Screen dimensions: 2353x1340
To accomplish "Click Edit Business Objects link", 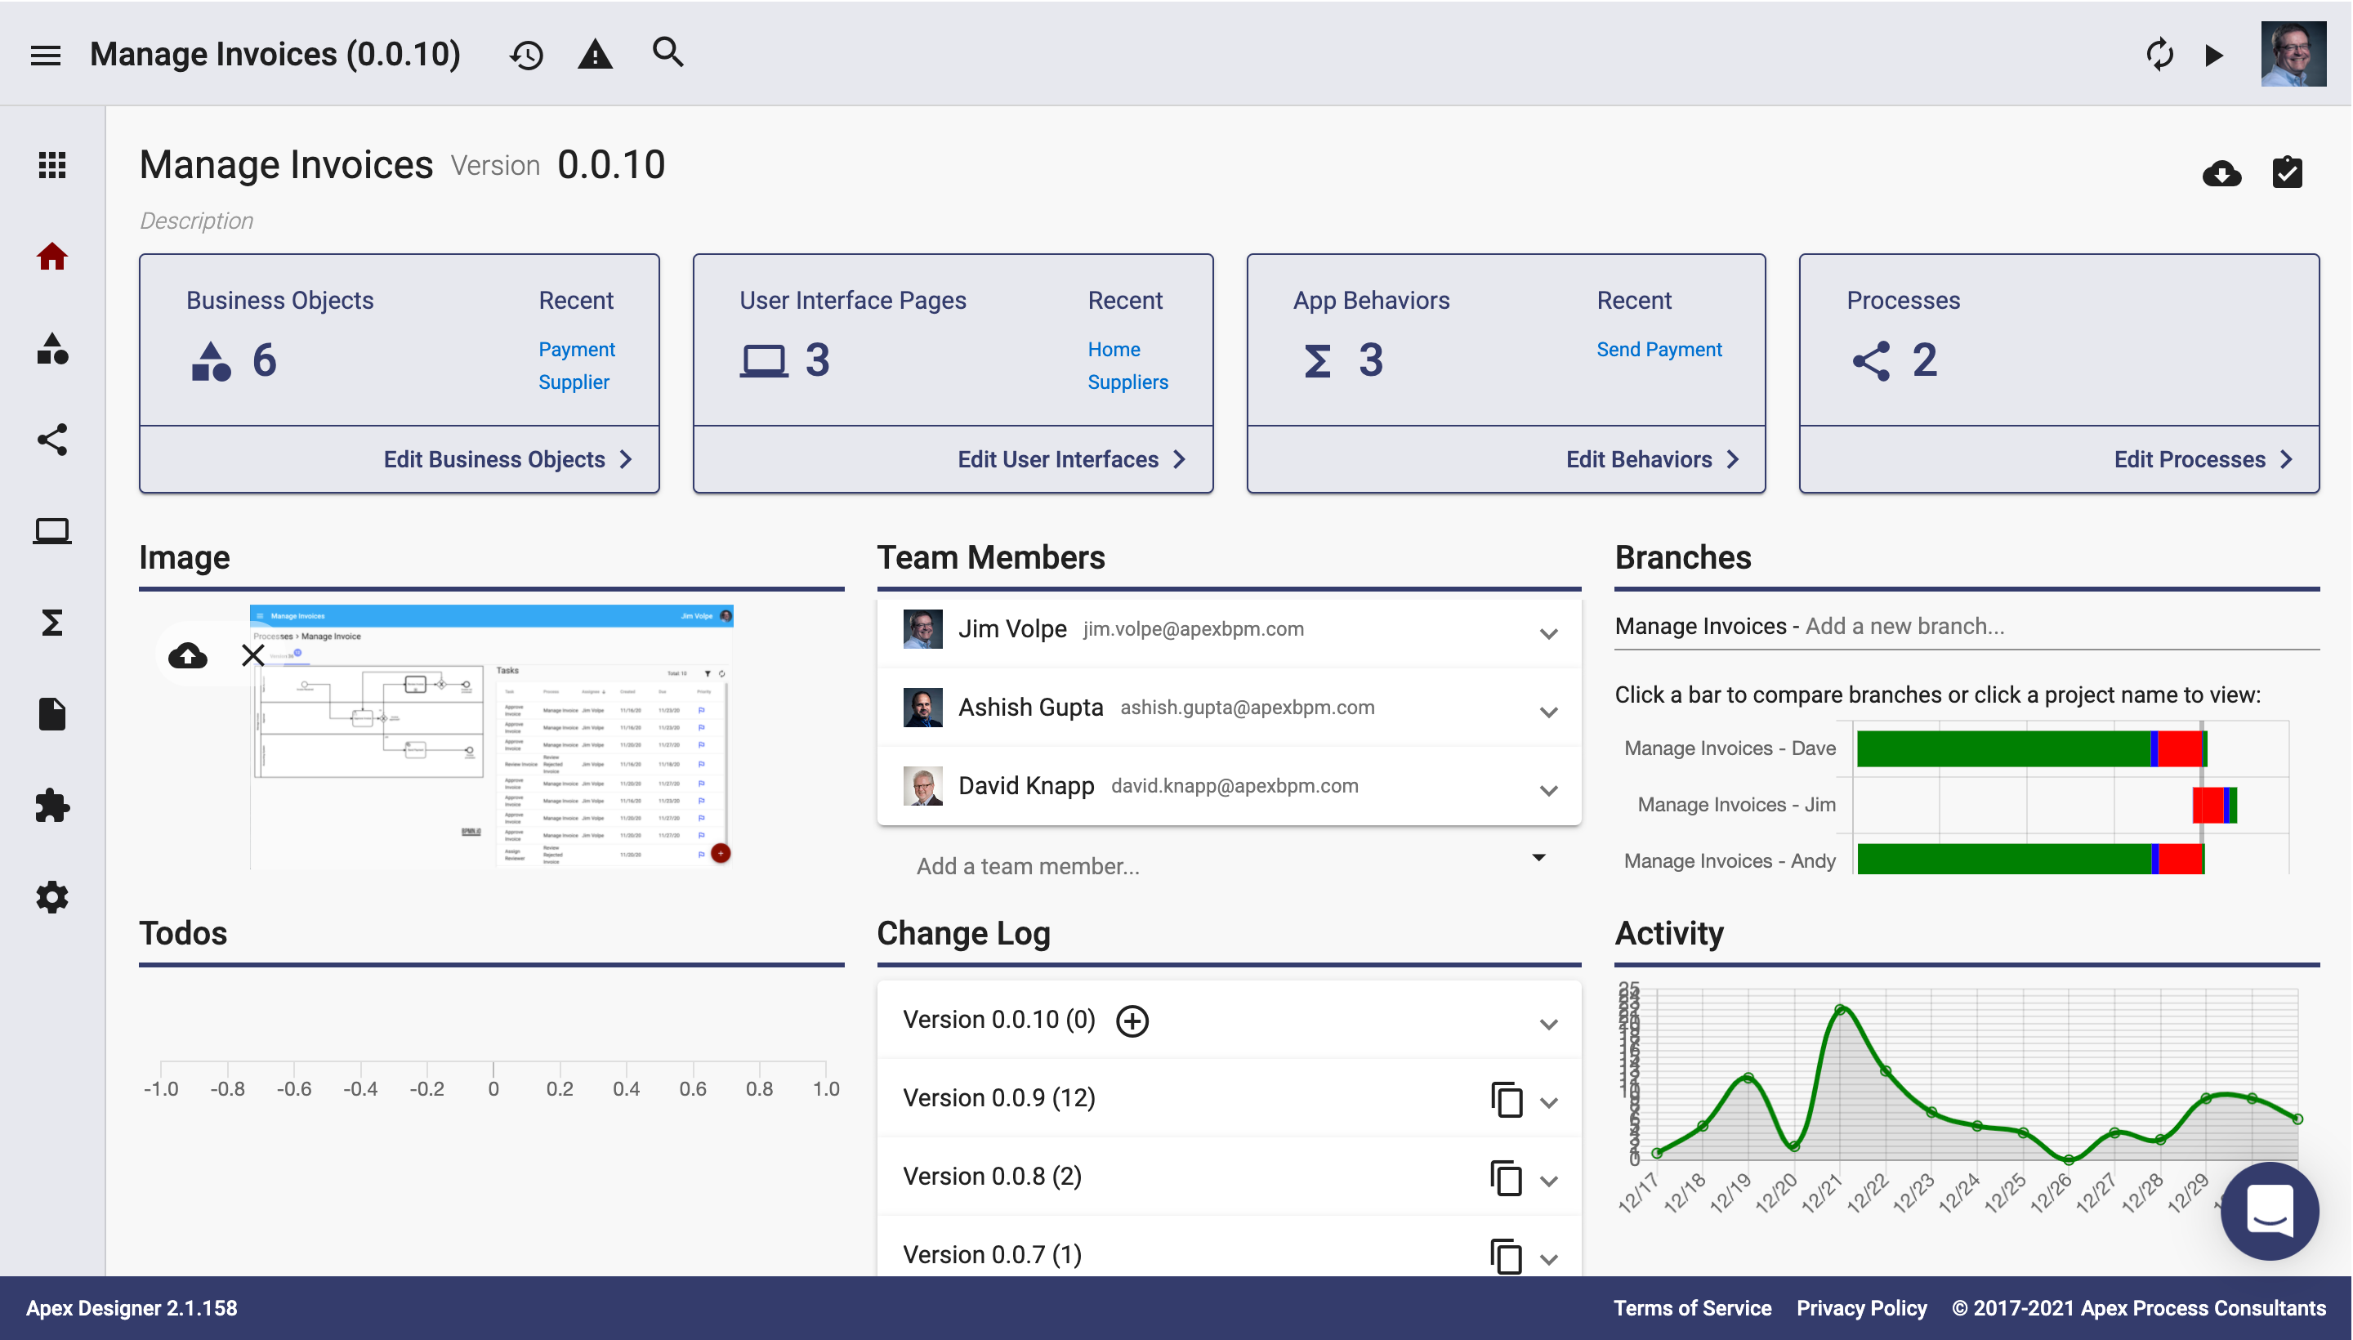I will point(507,459).
